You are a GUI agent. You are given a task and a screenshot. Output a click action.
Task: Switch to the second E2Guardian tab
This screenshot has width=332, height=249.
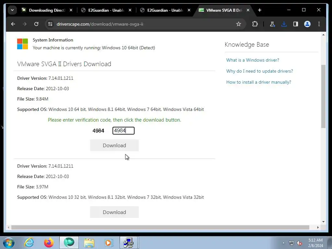pyautogui.click(x=162, y=10)
